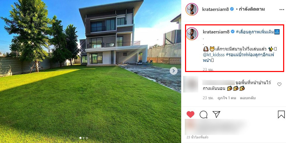View who liked via ถูกใจ 1 คน
Viewport: 286px width, 143px height.
pyautogui.click(x=227, y=98)
